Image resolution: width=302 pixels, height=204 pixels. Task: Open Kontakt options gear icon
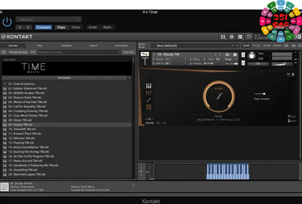coord(231,37)
